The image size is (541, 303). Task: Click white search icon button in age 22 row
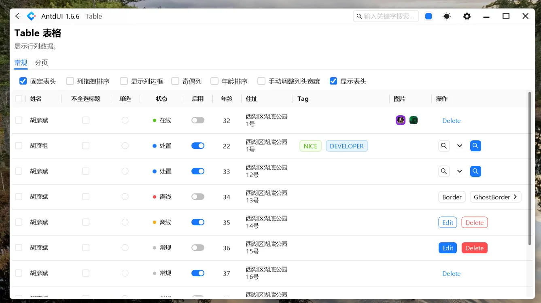pos(444,146)
